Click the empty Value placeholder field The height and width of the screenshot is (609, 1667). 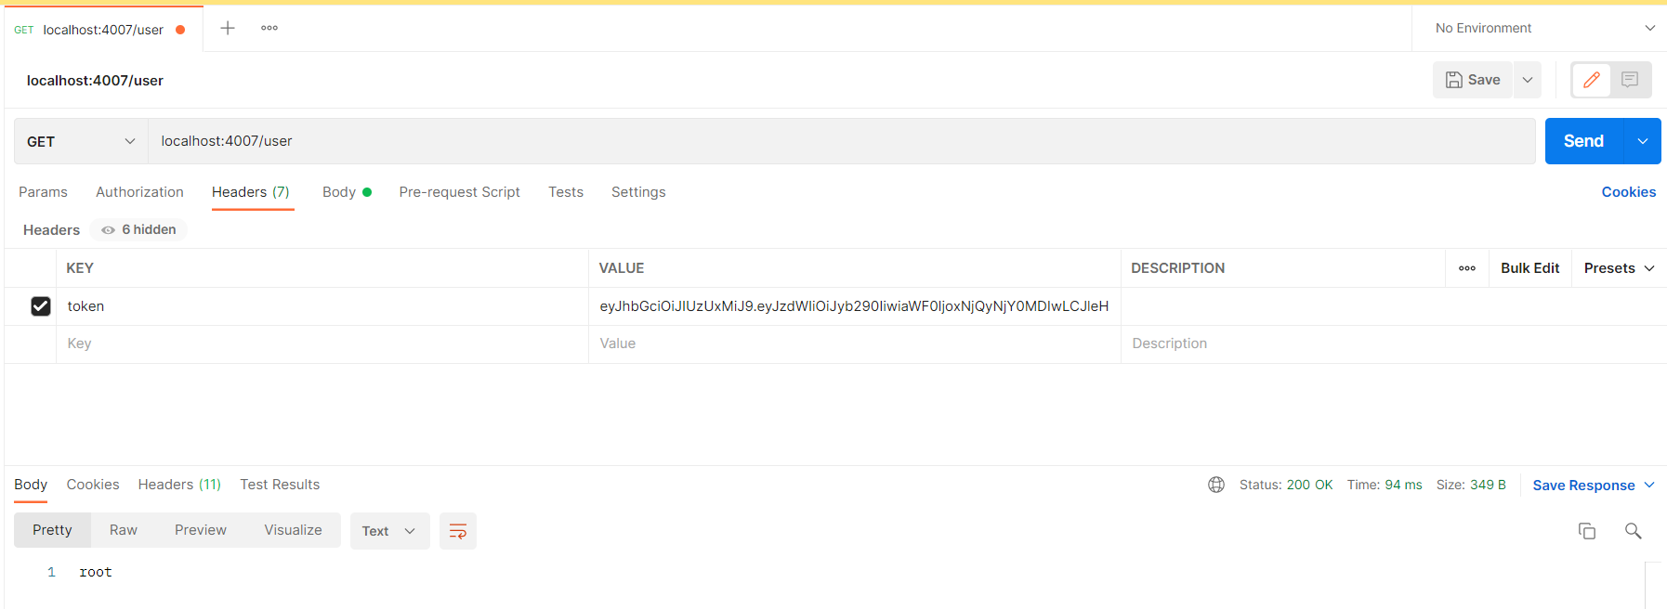click(854, 343)
